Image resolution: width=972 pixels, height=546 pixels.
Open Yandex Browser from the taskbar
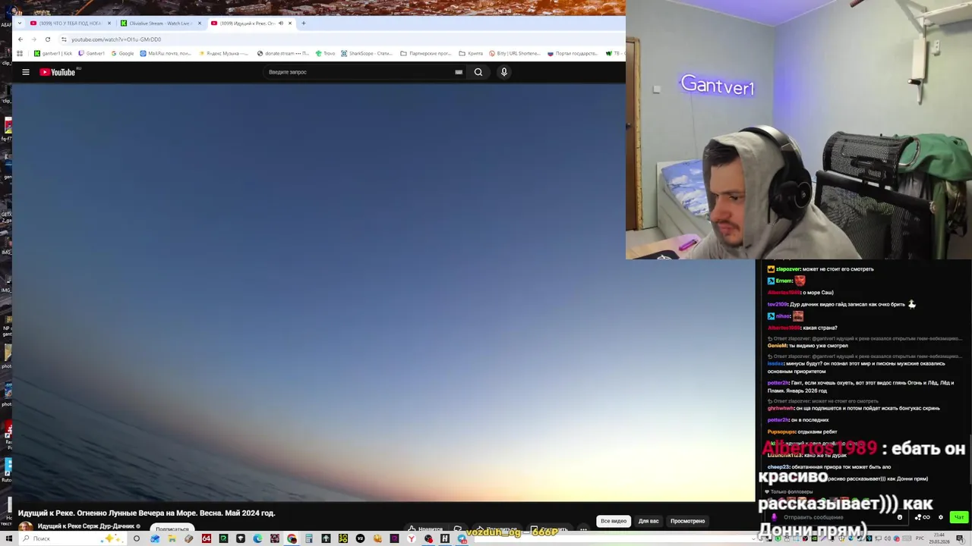click(x=411, y=538)
